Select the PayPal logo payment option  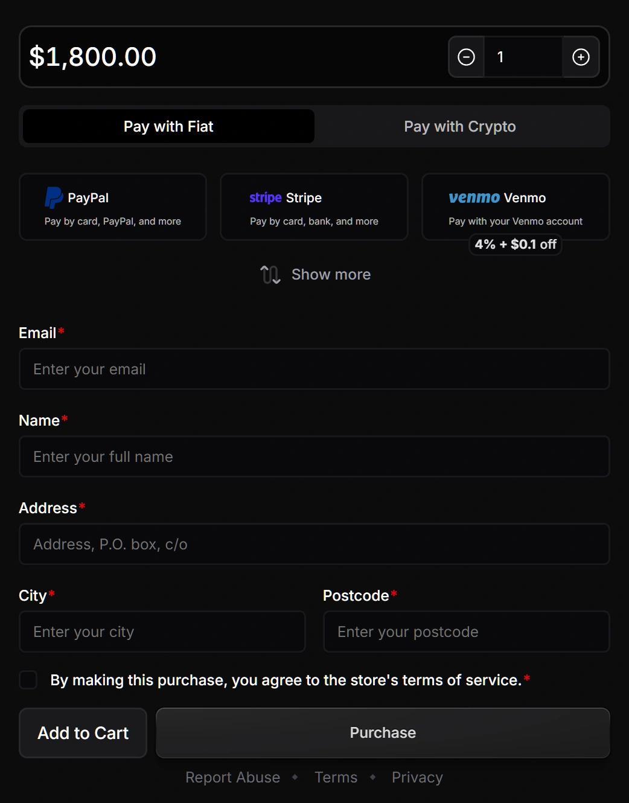point(54,197)
